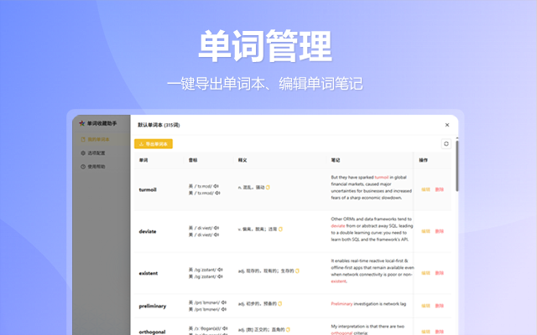
Task: Play first pronunciation speaker for existent
Action: click(x=220, y=270)
